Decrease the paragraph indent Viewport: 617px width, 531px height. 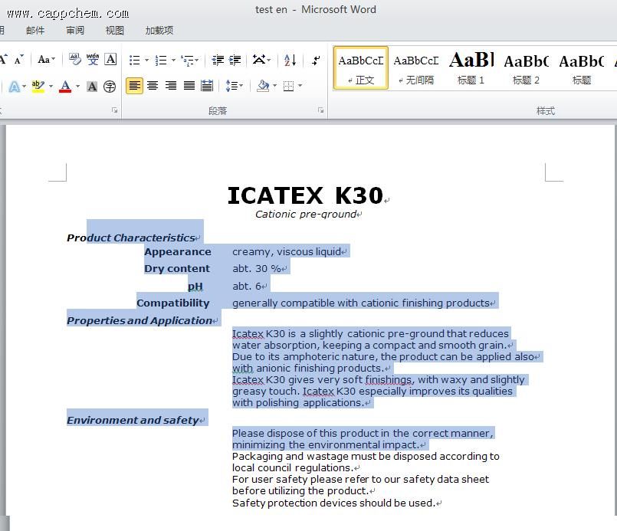[218, 60]
